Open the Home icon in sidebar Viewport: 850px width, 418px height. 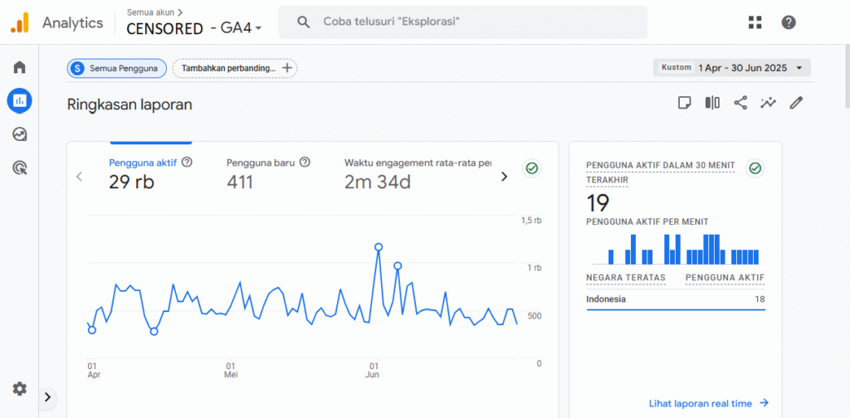(19, 67)
